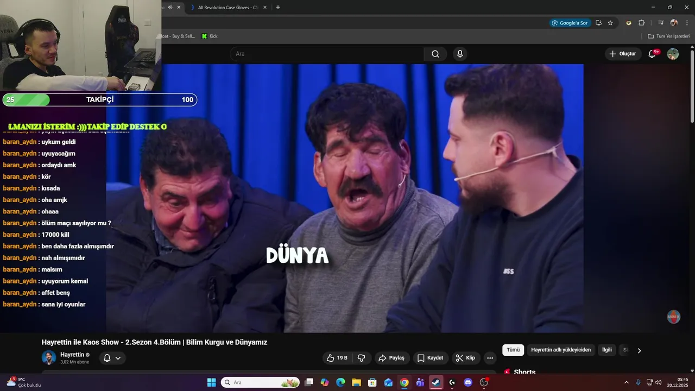Open Google Chrome taskbar icon
The width and height of the screenshot is (695, 391).
pyautogui.click(x=404, y=382)
